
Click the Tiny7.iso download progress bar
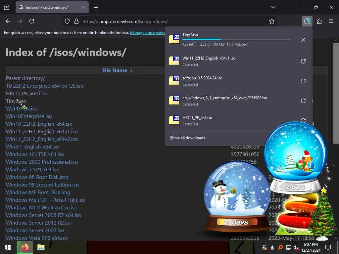click(x=236, y=39)
